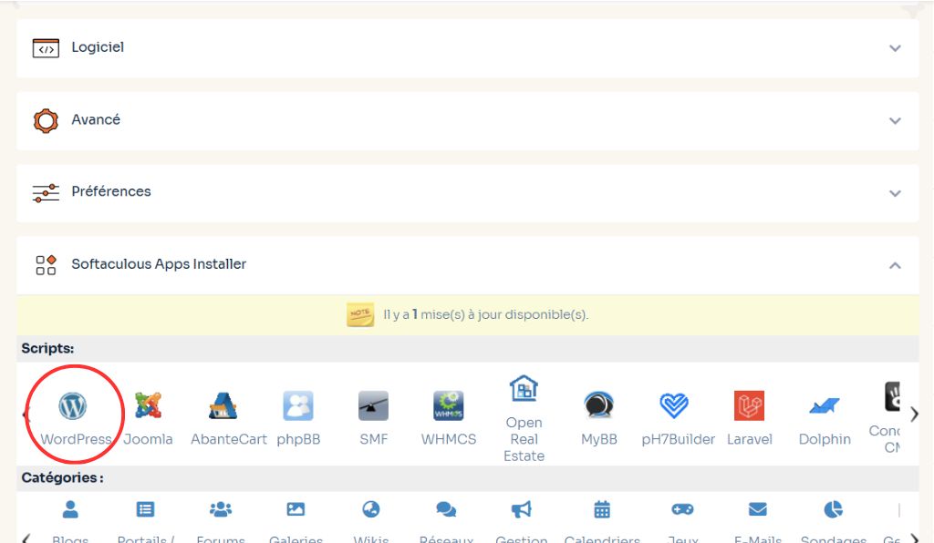Expand the Préférences section chevron
Screen dimensions: 934x543
point(895,193)
